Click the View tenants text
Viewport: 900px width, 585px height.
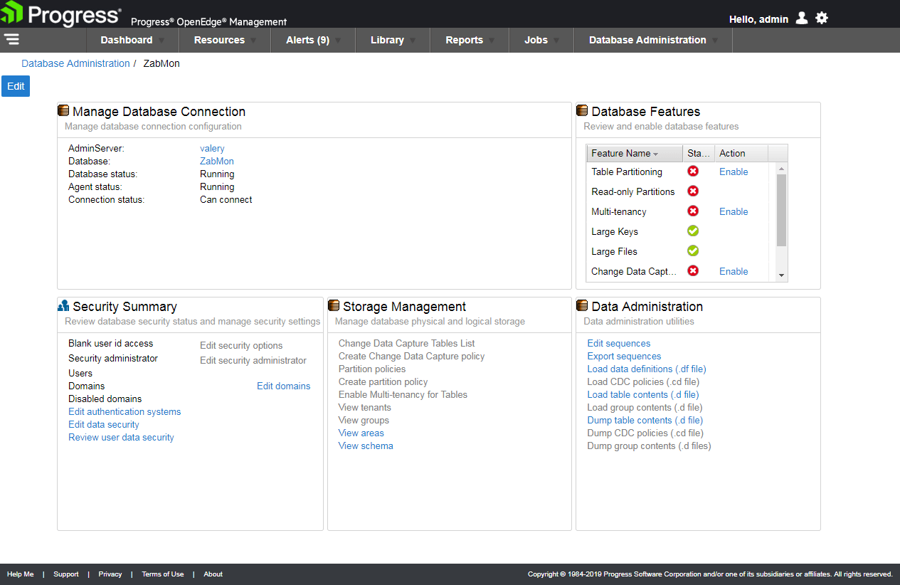click(x=365, y=407)
